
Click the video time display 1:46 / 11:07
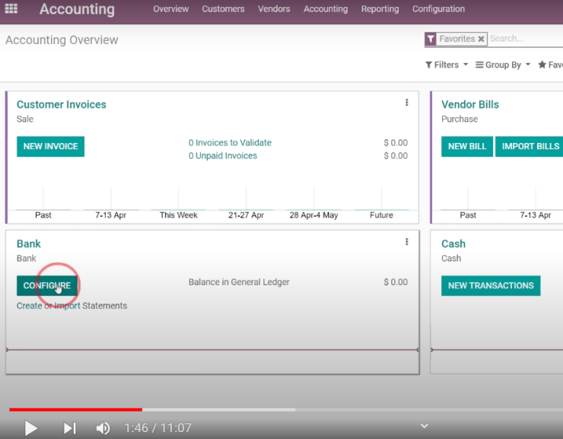[158, 428]
